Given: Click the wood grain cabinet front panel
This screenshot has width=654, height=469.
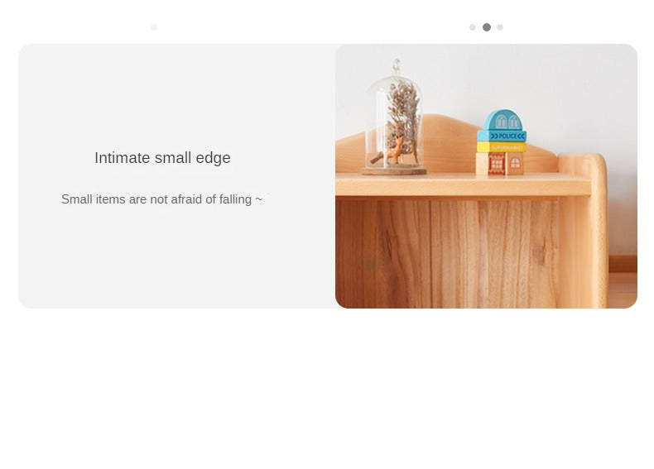Looking at the screenshot, I should pos(446,253).
